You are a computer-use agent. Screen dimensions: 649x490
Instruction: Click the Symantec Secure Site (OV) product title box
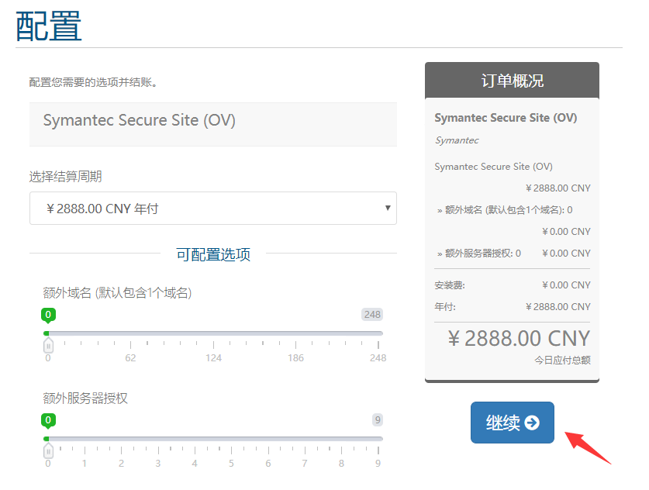pyautogui.click(x=212, y=123)
